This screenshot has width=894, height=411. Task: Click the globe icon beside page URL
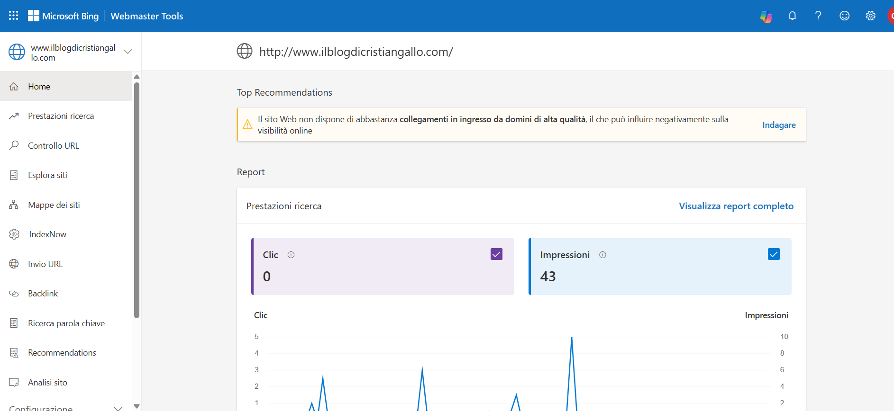(x=245, y=51)
